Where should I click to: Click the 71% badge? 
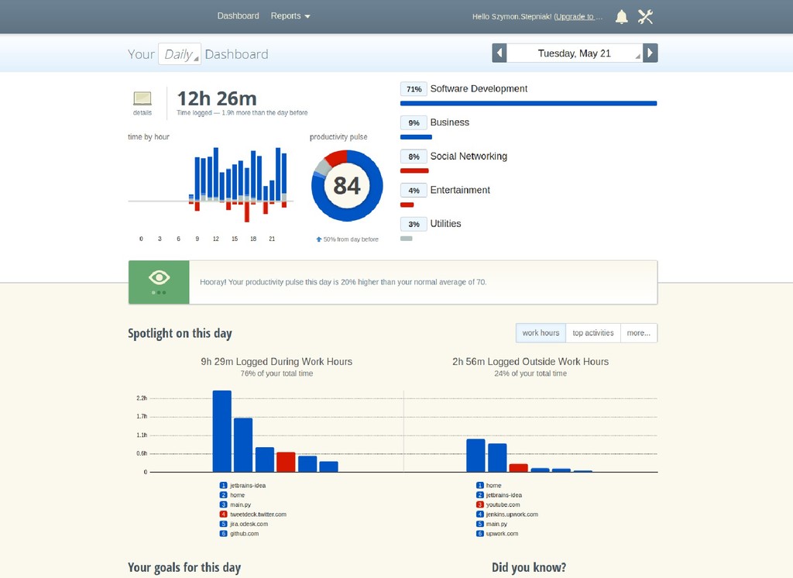[414, 89]
